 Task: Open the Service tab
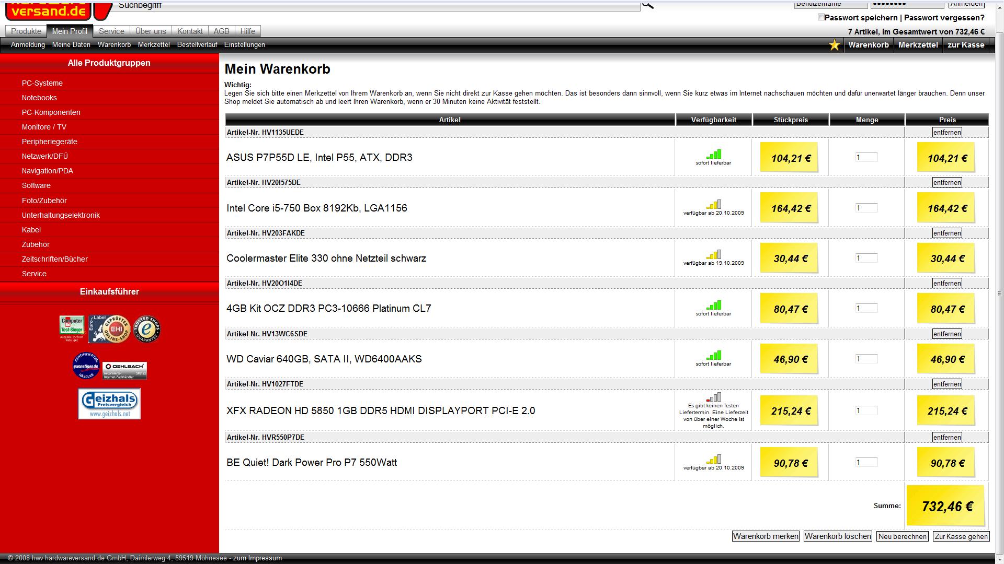point(111,31)
